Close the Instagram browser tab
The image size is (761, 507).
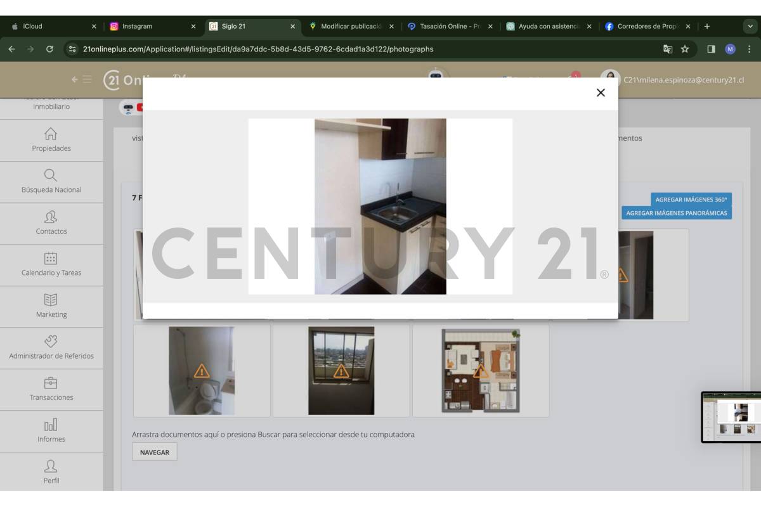(193, 27)
